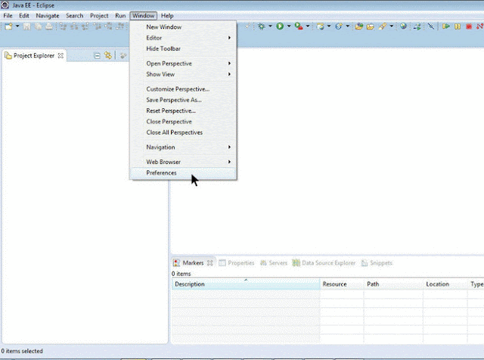The width and height of the screenshot is (484, 360).
Task: Open the Run dropdown arrow
Action: point(289,26)
